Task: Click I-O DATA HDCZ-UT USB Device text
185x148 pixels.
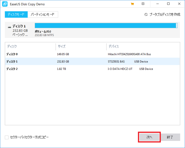Action: 130,69
